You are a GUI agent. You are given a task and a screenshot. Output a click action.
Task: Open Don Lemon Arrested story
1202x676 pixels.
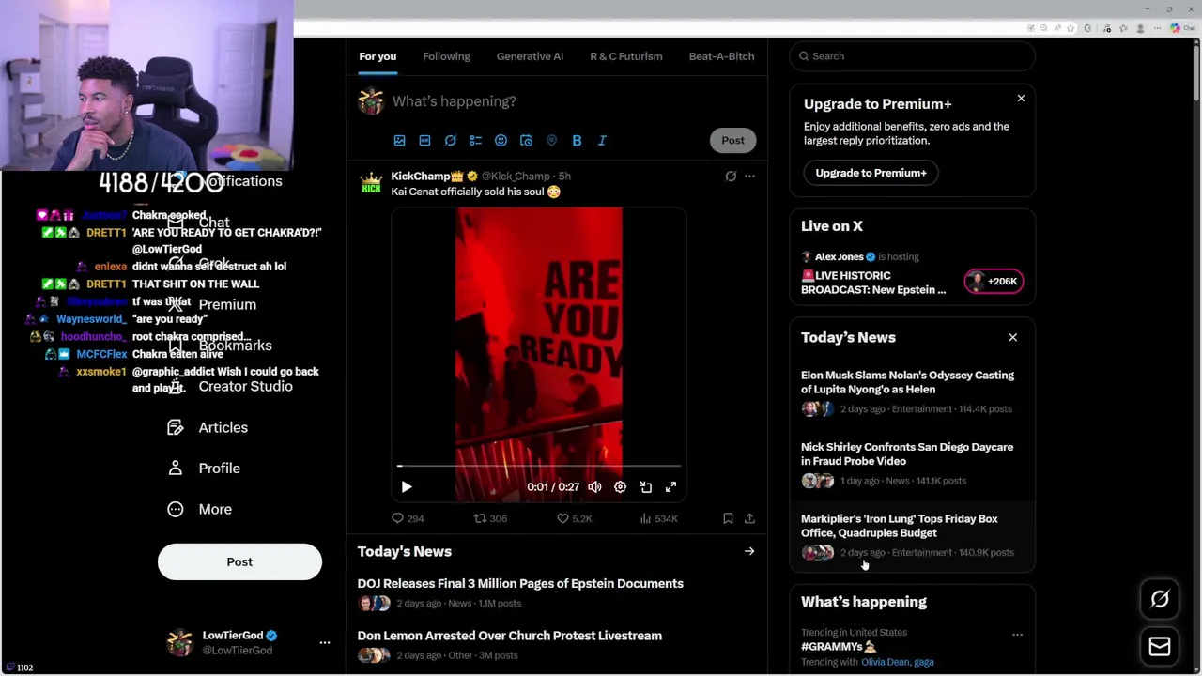pos(509,636)
